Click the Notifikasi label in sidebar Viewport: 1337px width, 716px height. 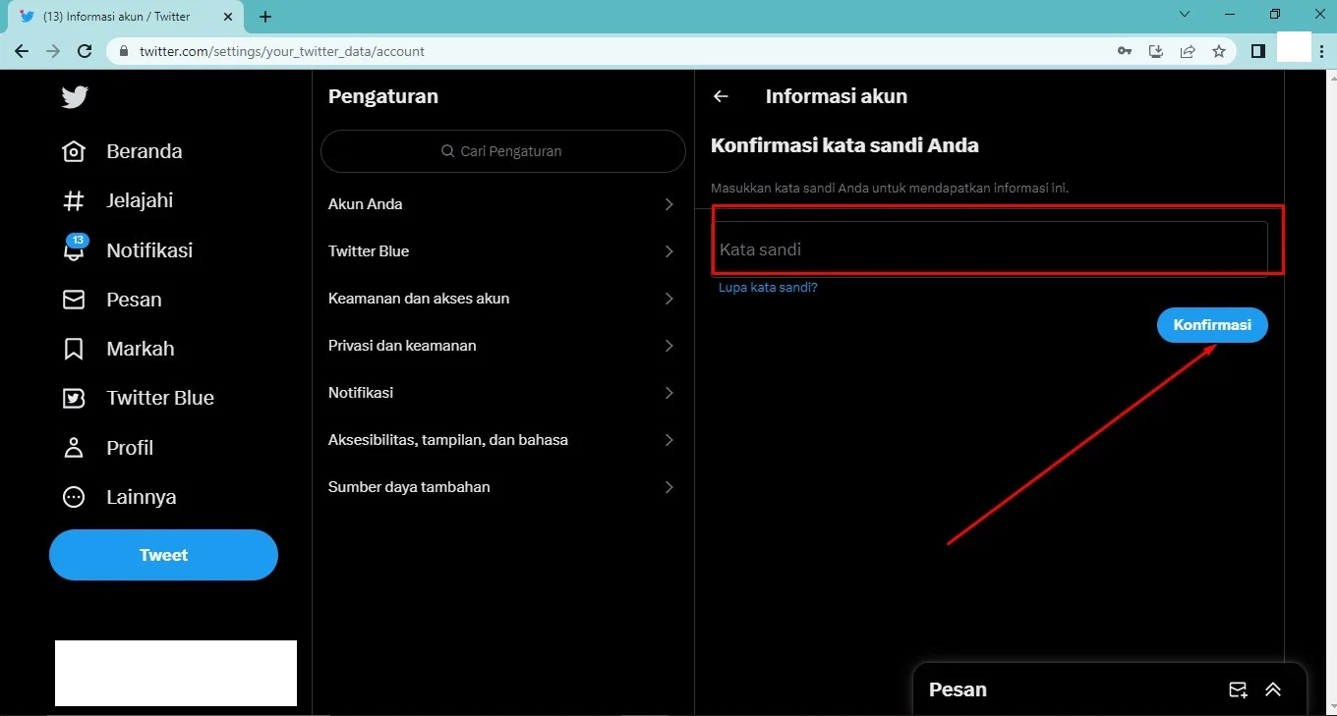click(149, 250)
